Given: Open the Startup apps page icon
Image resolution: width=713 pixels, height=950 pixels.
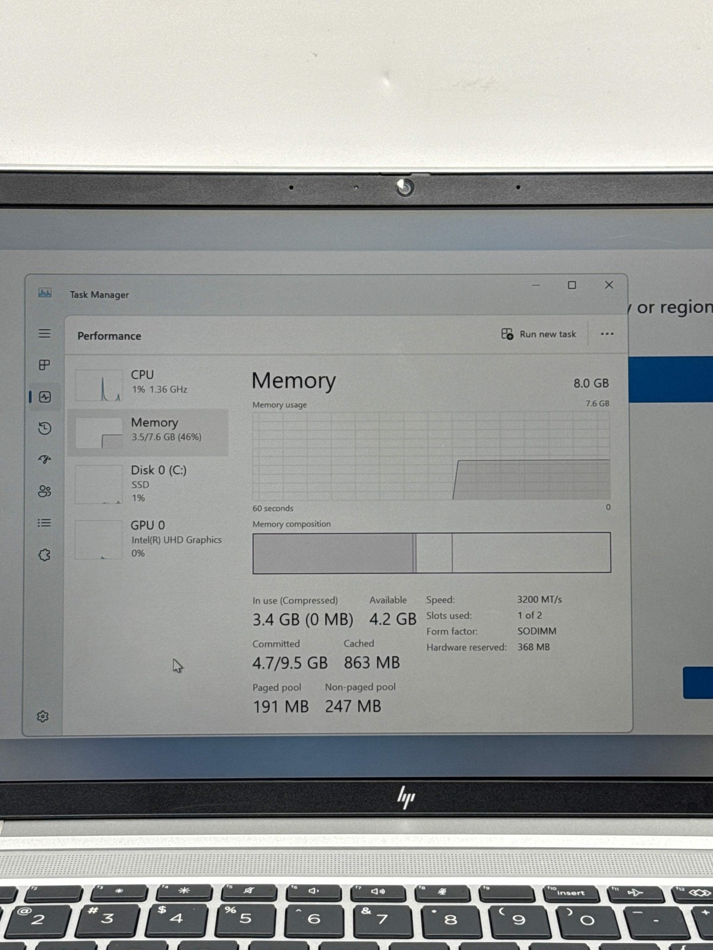Looking at the screenshot, I should 45,460.
